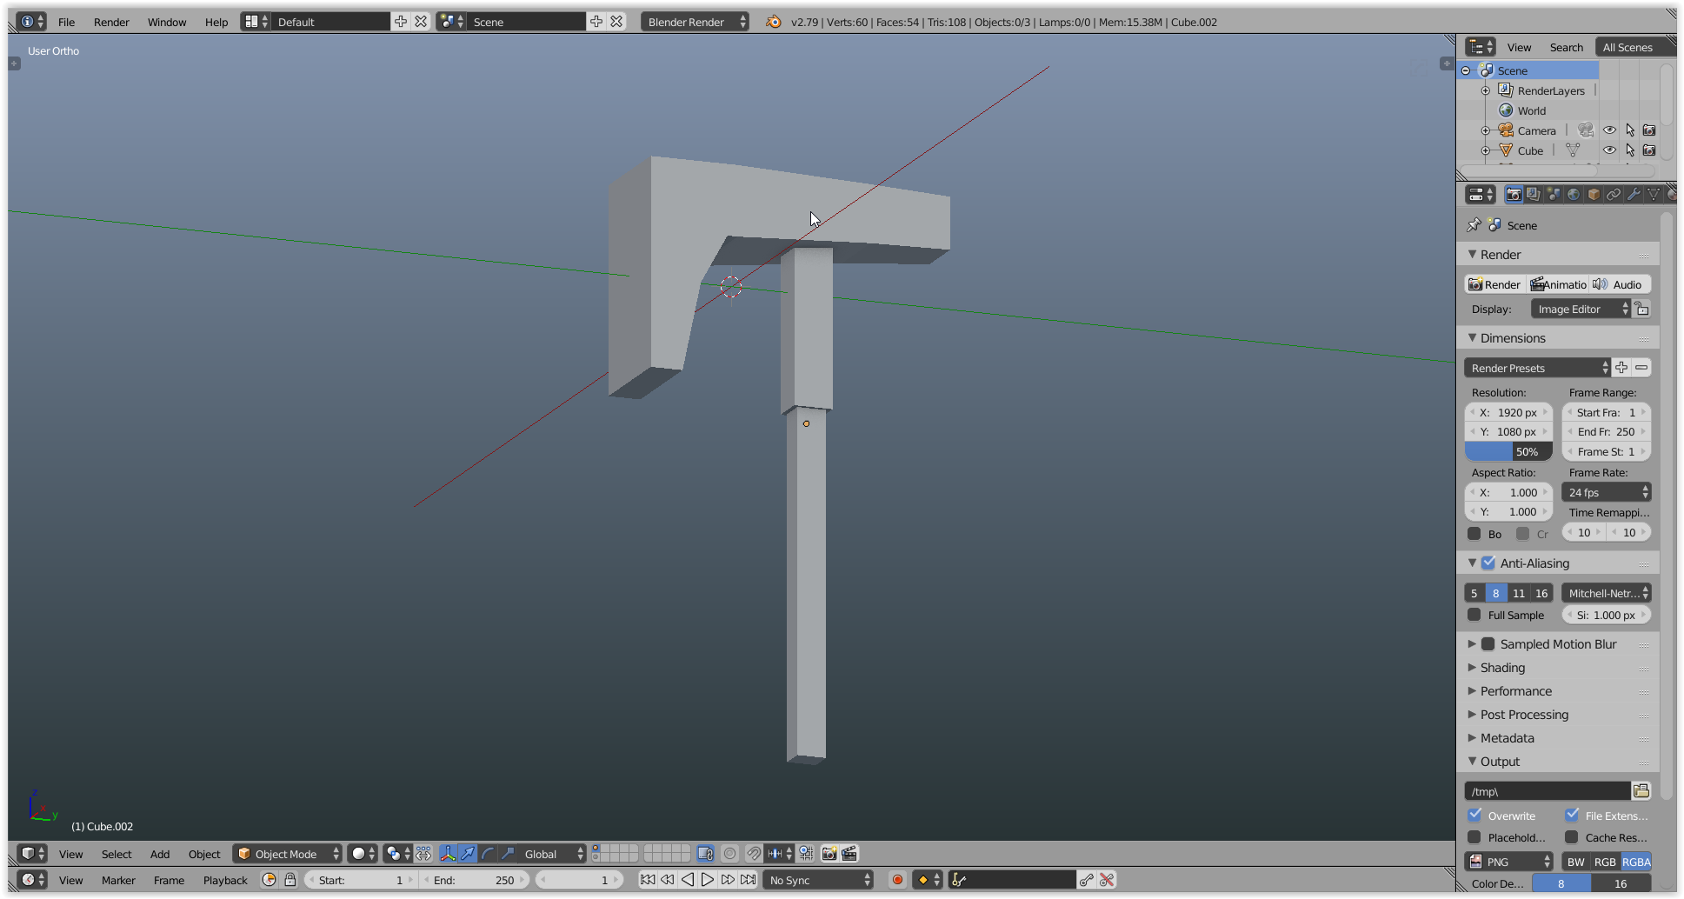Open the Render menu in the top bar
The width and height of the screenshot is (1684, 899).
click(x=111, y=22)
